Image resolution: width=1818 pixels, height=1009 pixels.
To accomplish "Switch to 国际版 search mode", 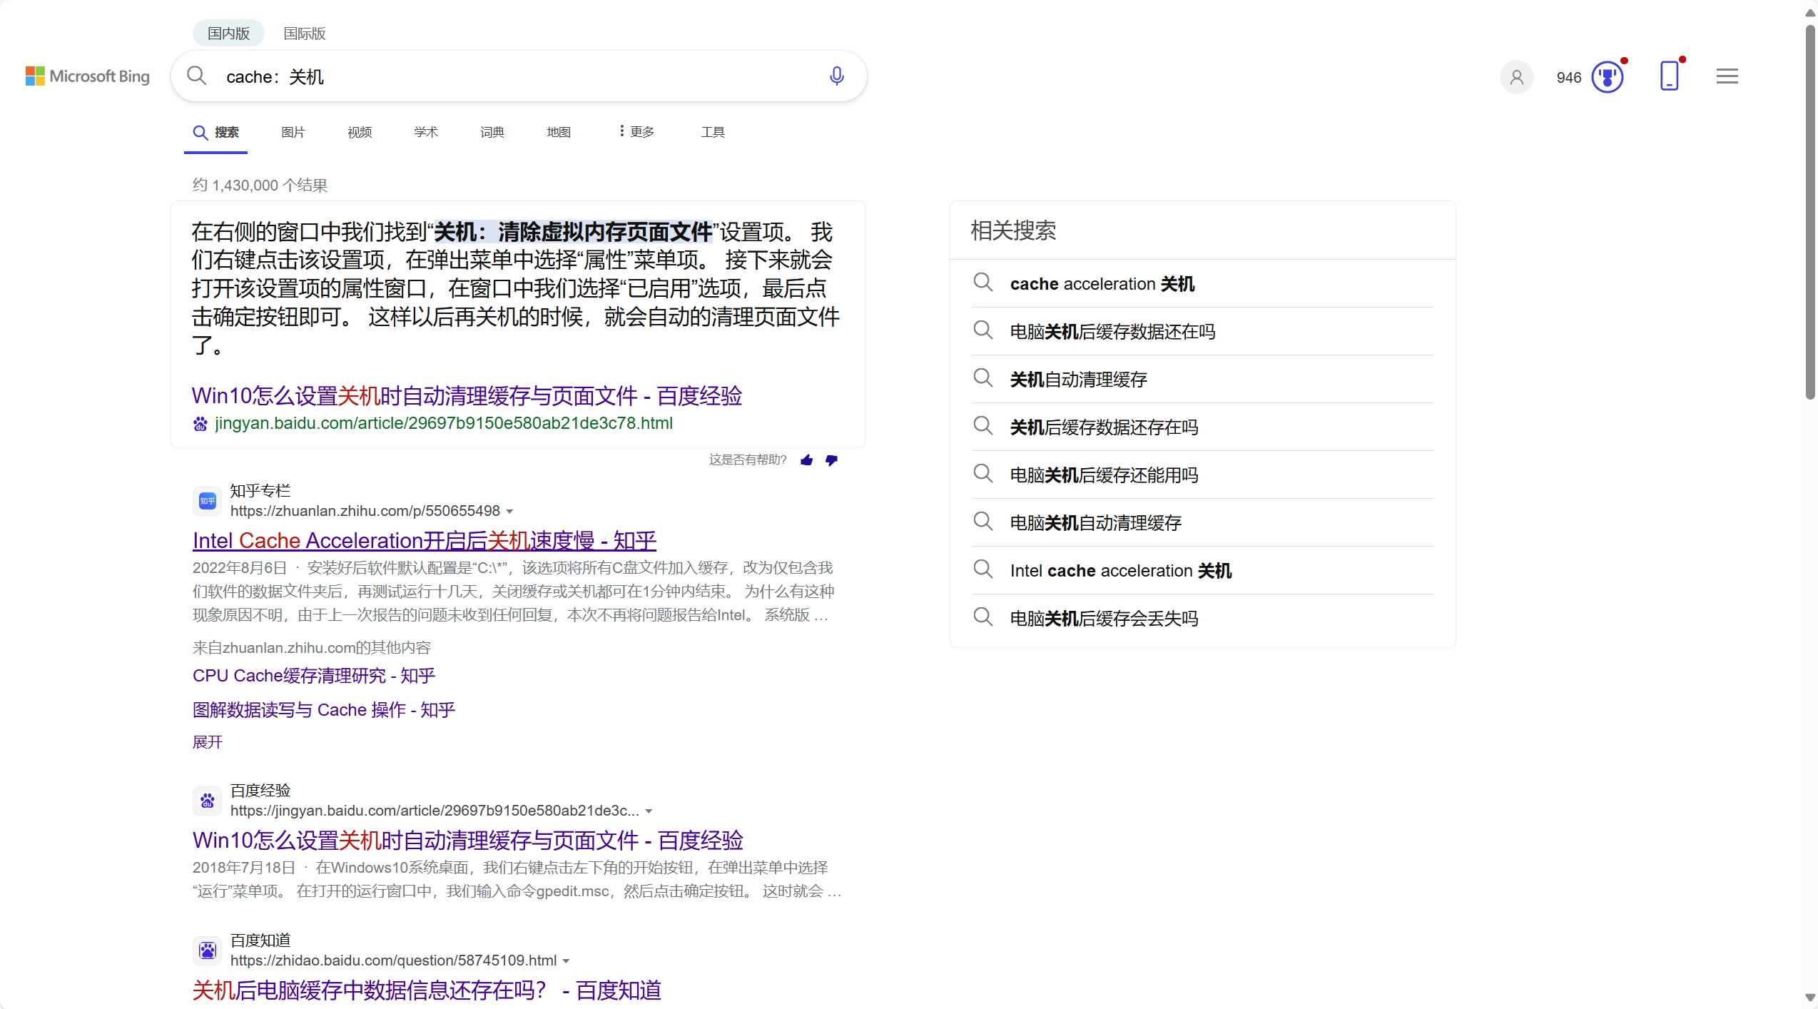I will tap(305, 33).
